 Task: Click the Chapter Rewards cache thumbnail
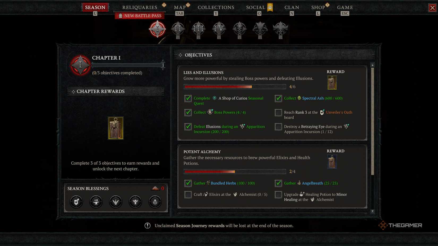pos(116,128)
